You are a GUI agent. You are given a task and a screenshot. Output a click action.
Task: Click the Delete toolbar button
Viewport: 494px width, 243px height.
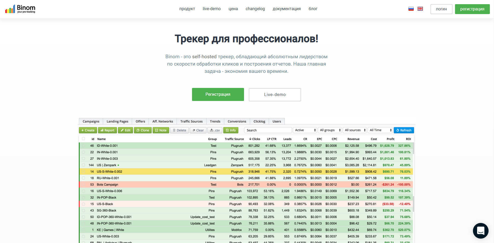(x=180, y=130)
